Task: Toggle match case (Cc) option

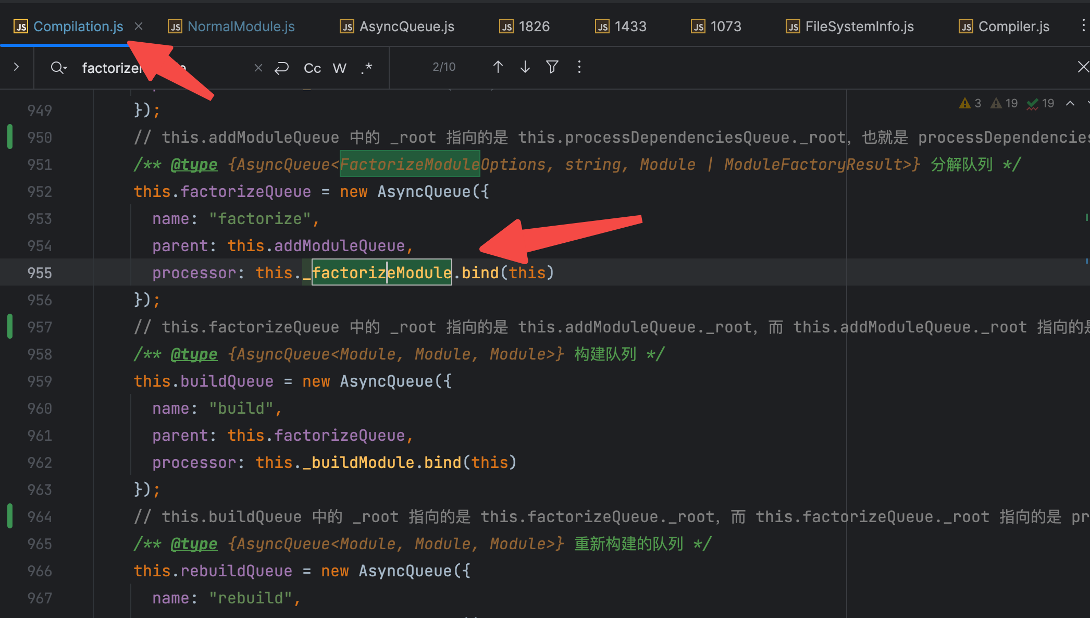Action: 312,68
